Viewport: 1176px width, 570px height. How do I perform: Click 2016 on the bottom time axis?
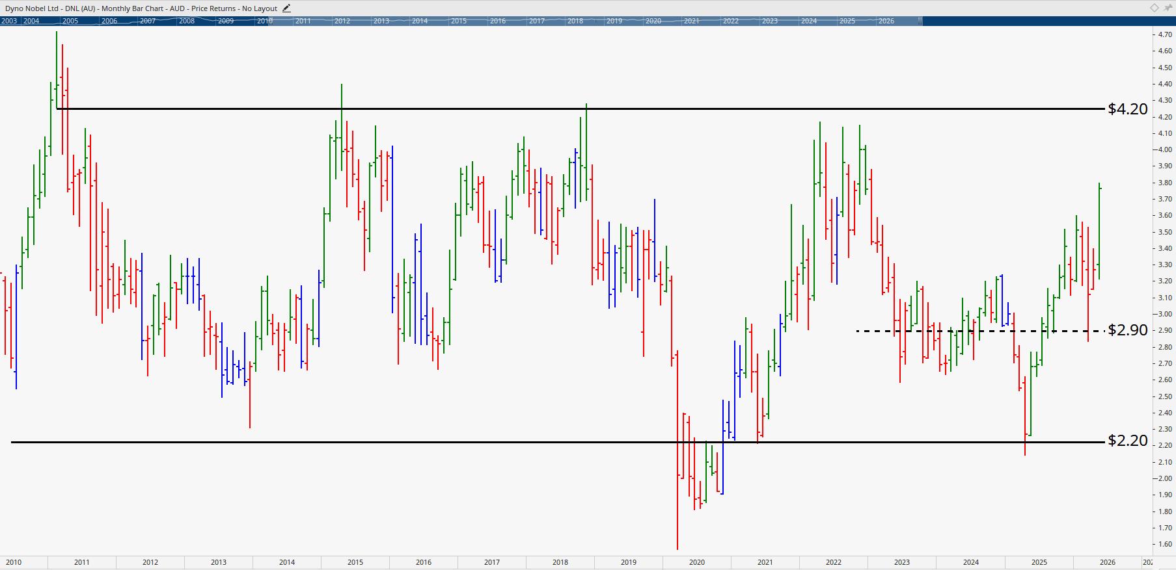click(x=424, y=562)
